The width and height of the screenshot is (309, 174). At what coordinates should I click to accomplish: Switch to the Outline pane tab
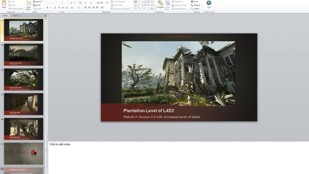click(x=15, y=15)
